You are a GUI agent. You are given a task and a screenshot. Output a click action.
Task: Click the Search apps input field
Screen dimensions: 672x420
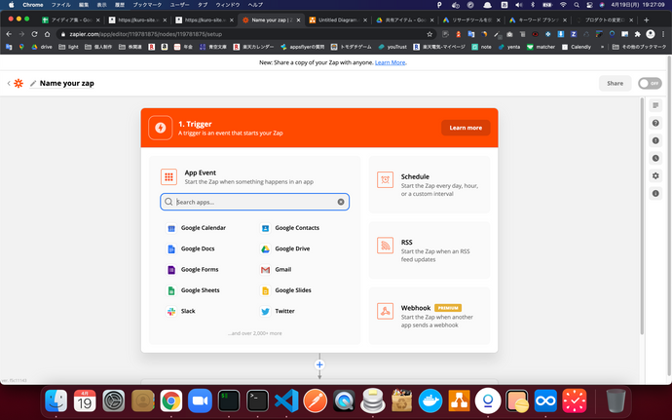[254, 202]
